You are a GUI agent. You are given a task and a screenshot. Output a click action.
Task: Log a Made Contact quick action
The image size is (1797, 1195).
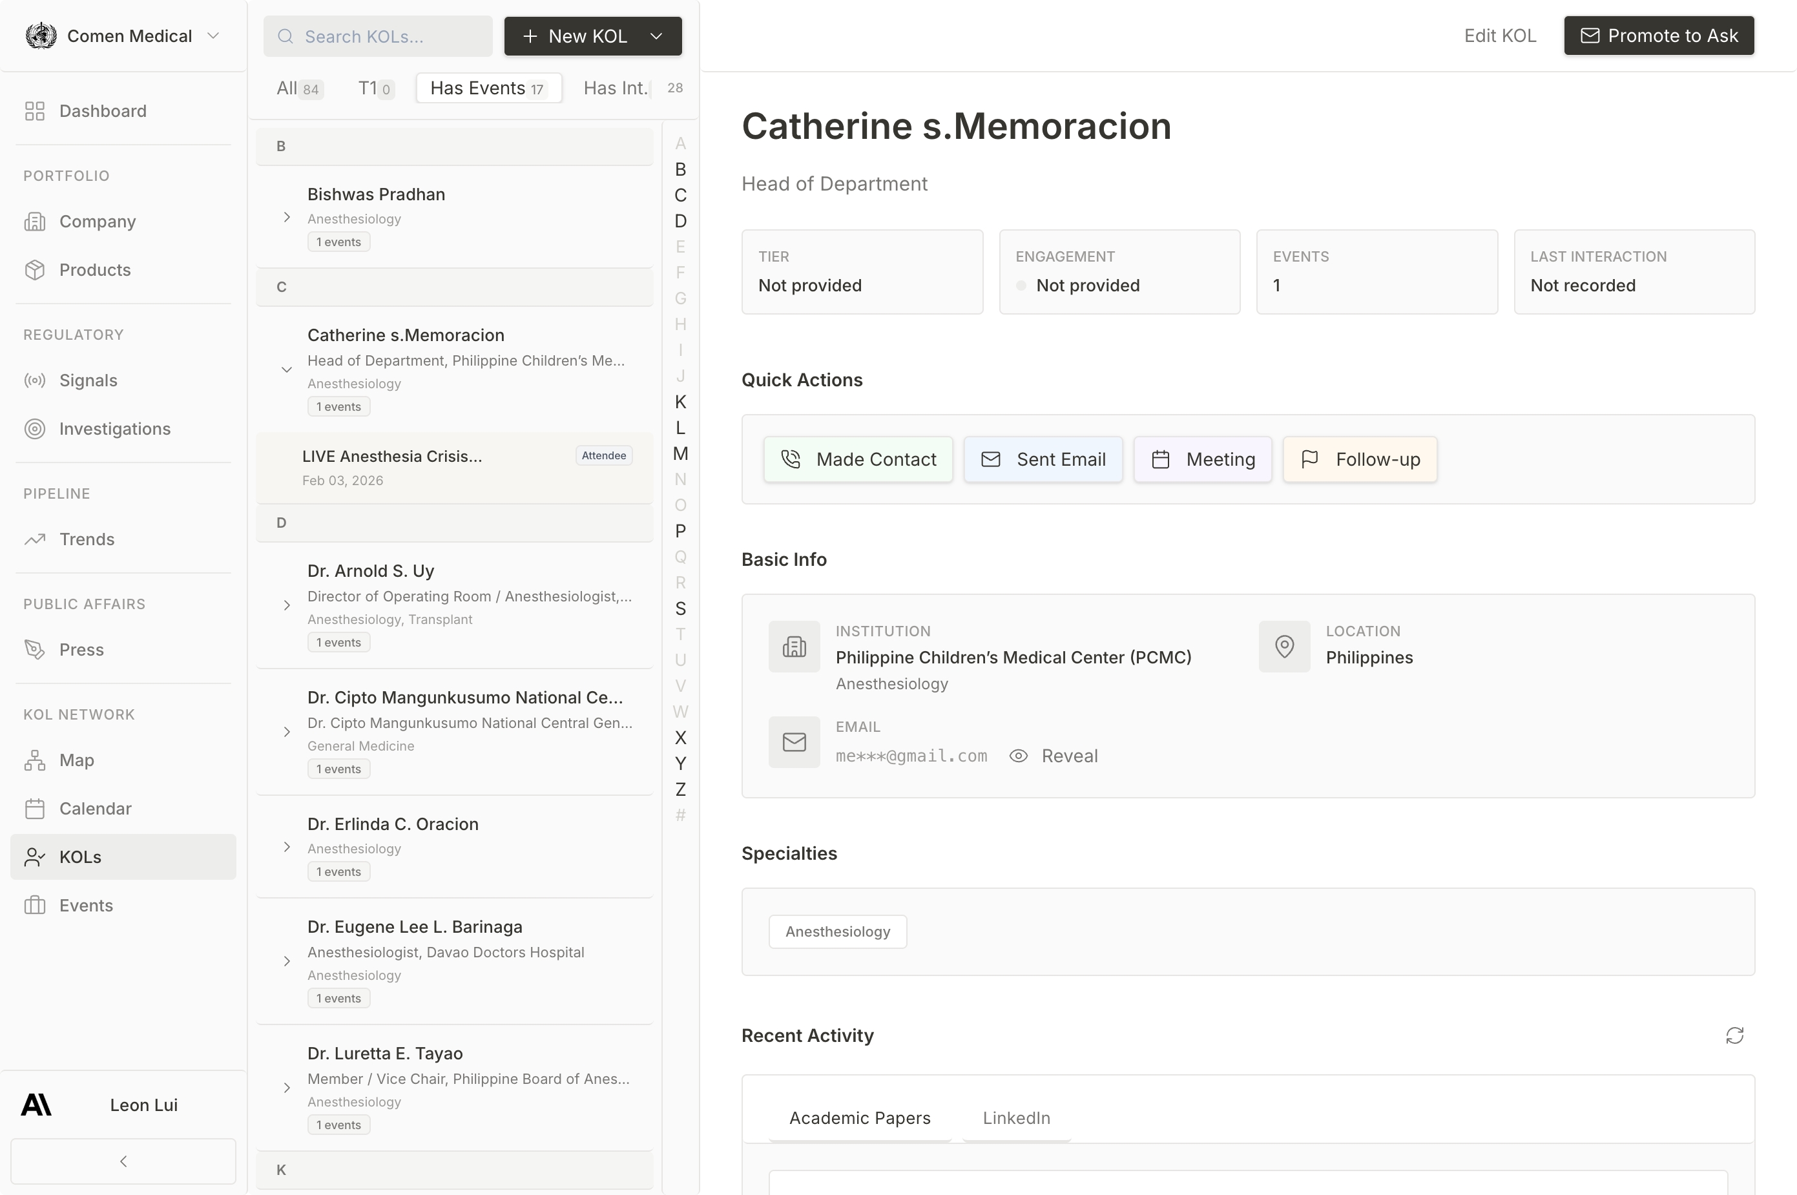[x=858, y=459]
